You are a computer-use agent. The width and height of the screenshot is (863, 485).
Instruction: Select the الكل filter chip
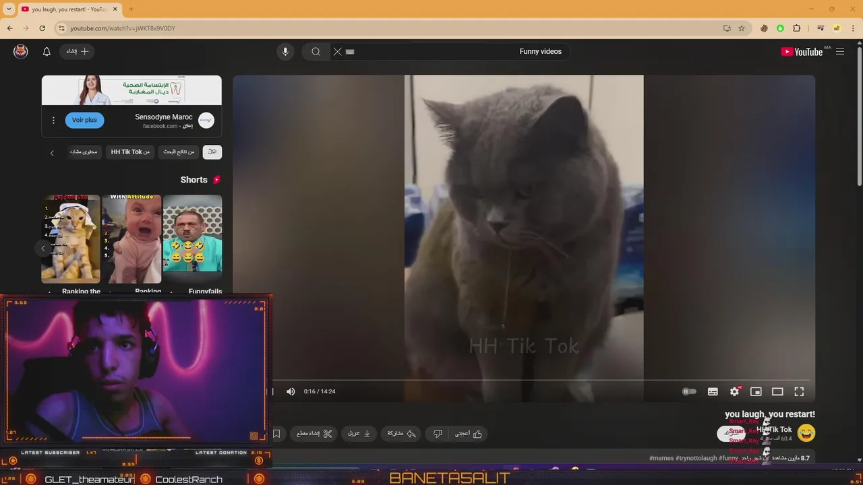tap(212, 152)
